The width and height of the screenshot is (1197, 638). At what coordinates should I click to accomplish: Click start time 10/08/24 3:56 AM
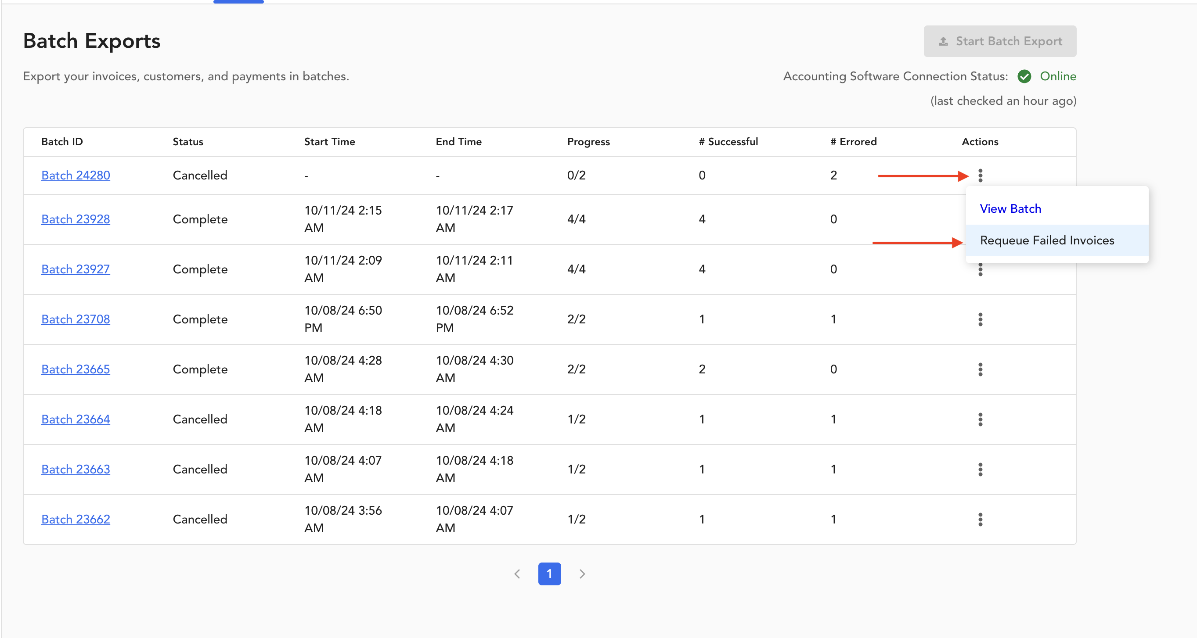point(343,520)
